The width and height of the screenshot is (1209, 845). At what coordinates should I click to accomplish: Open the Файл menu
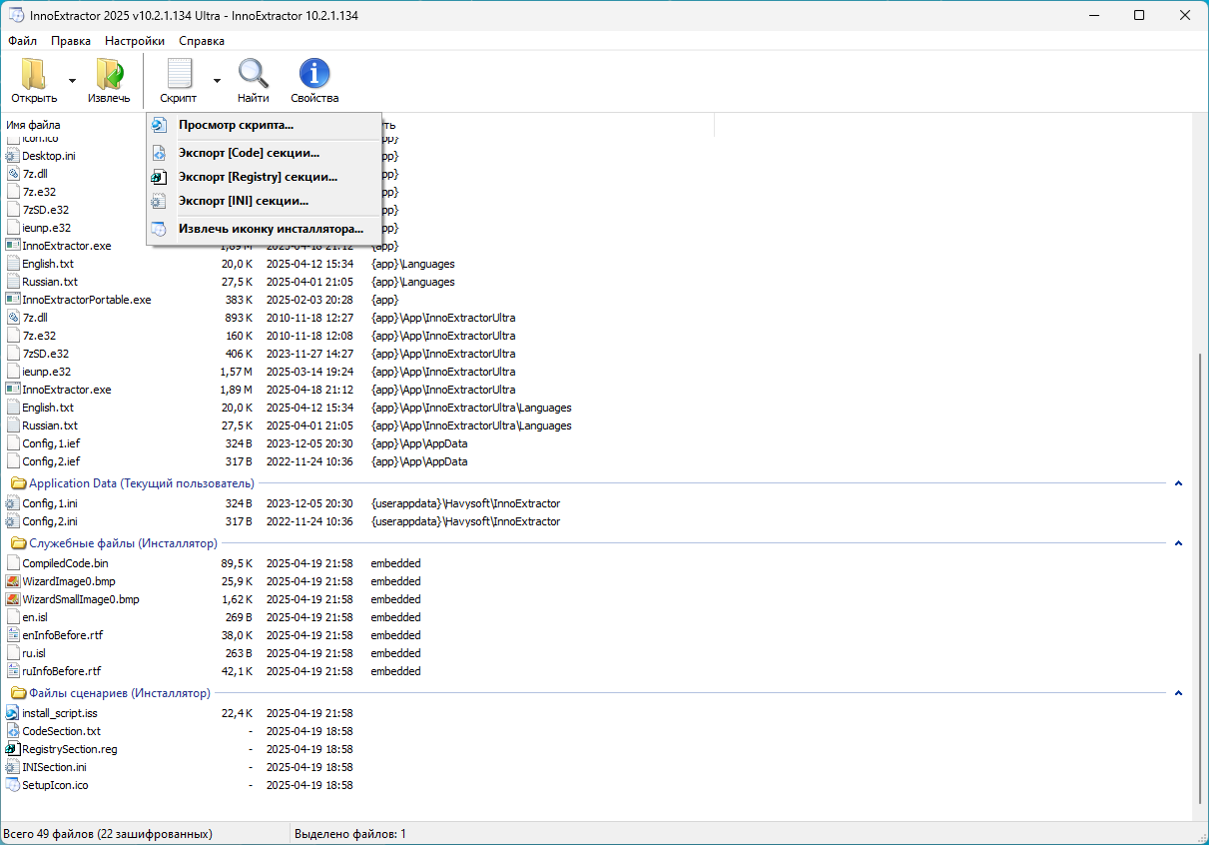point(22,41)
